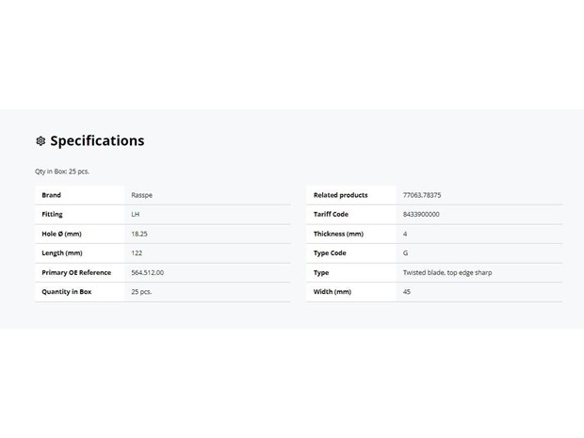Select Primary OE Reference 564.512.00
The width and height of the screenshot is (584, 438).
148,272
